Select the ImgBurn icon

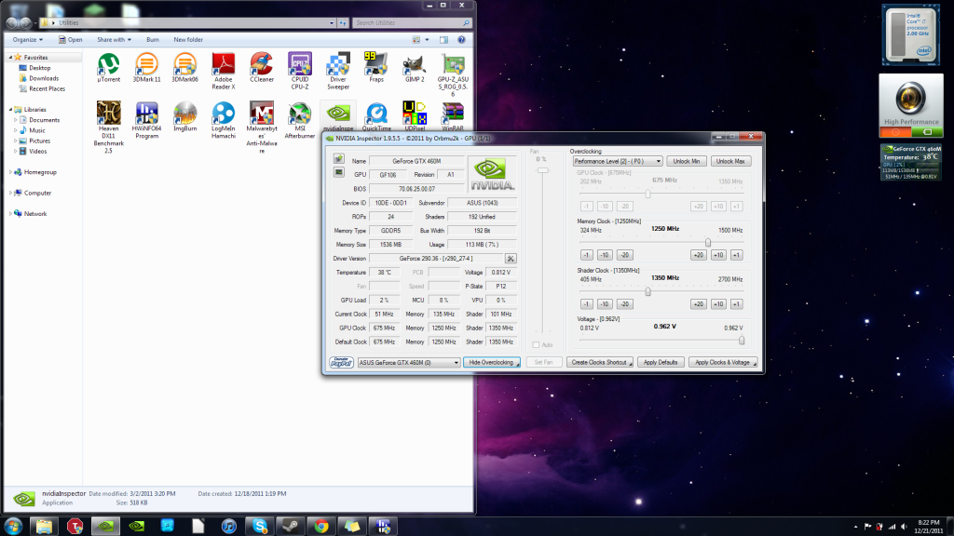coord(185,116)
